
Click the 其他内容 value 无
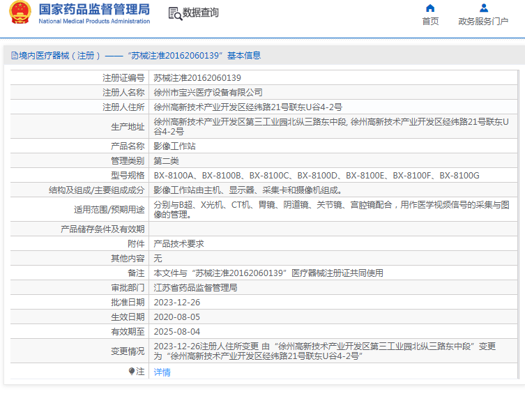(158, 259)
